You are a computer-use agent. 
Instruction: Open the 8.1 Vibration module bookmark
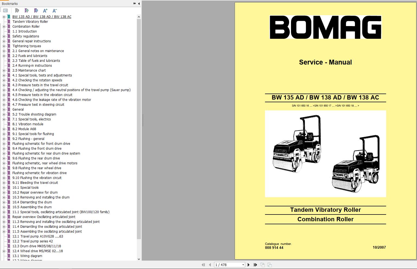pyautogui.click(x=28, y=124)
